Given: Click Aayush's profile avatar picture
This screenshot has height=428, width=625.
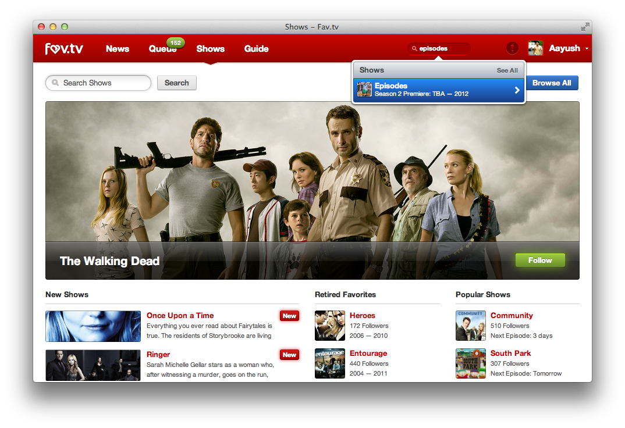Looking at the screenshot, I should point(535,48).
